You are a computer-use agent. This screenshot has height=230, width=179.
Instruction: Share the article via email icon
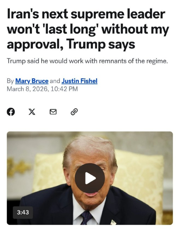pyautogui.click(x=53, y=112)
